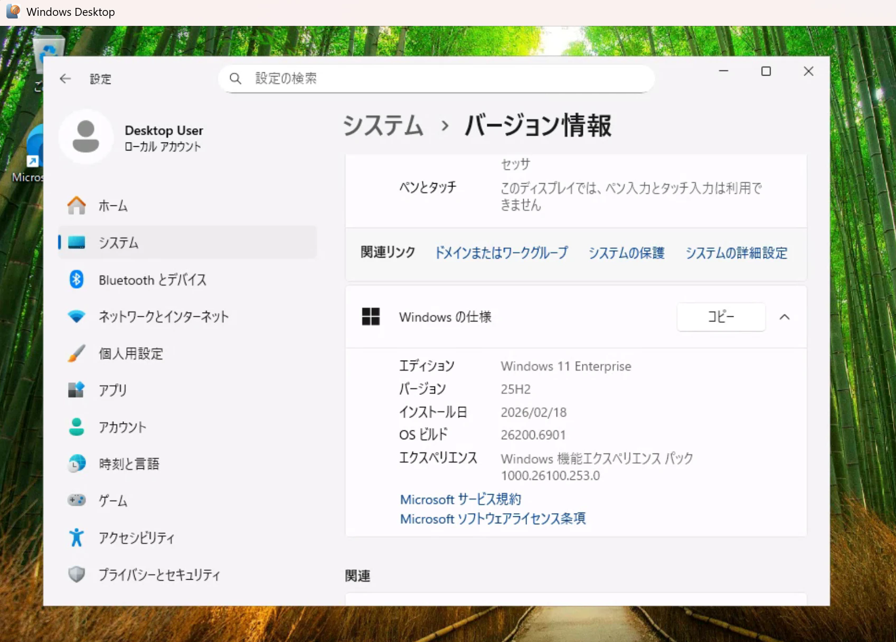Open プライバシーとセキュリティ settings
Image resolution: width=896 pixels, height=642 pixels.
point(188,574)
